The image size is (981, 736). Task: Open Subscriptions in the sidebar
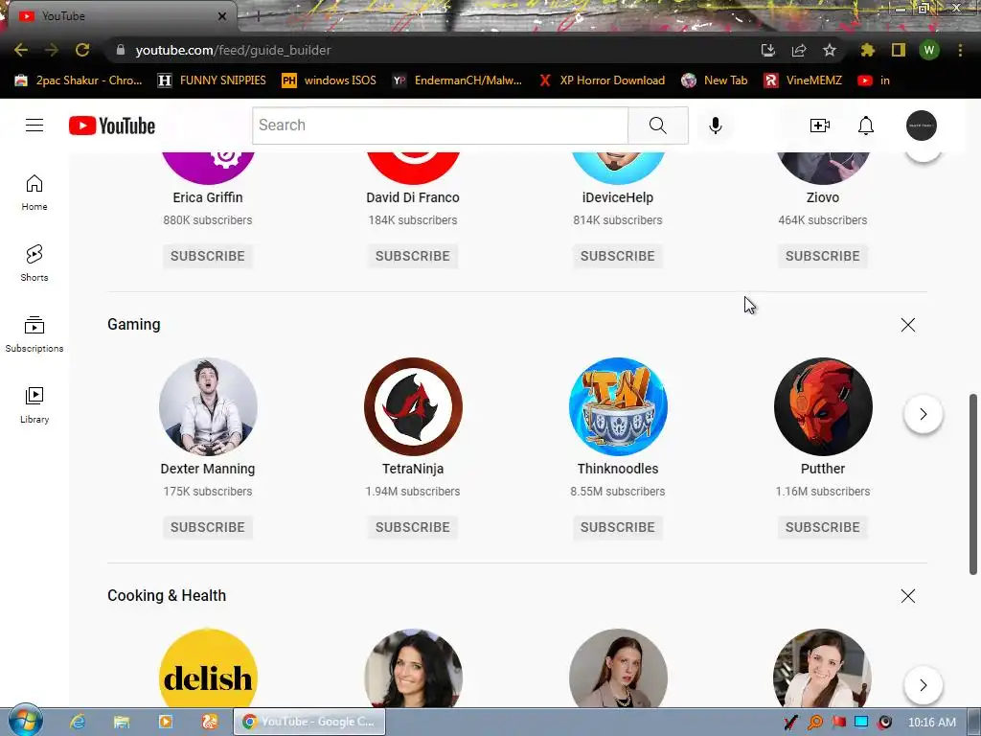34,334
